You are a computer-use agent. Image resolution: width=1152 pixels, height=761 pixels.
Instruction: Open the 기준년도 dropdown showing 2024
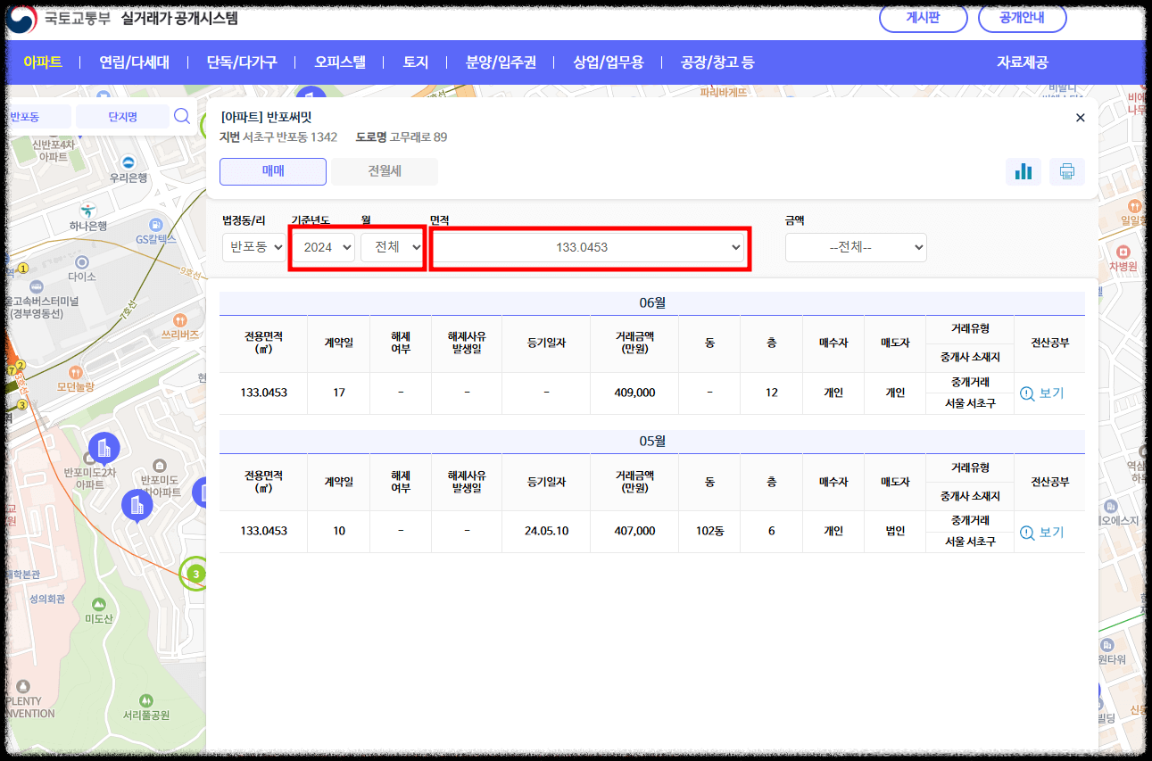coord(323,247)
